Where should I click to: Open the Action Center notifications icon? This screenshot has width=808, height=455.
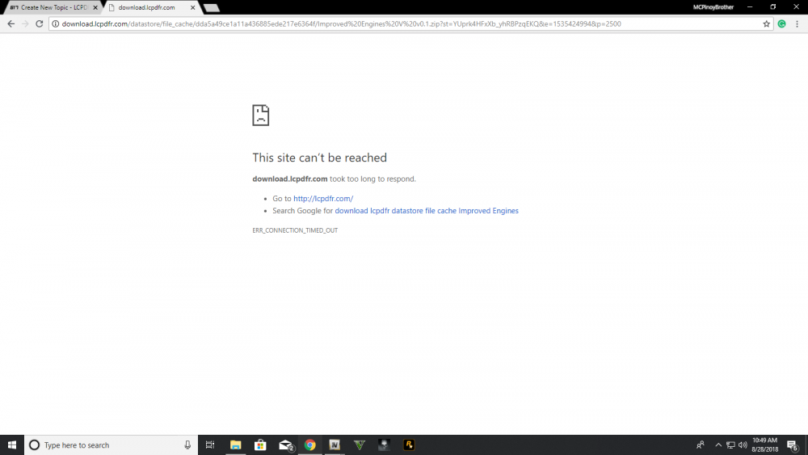pyautogui.click(x=793, y=444)
